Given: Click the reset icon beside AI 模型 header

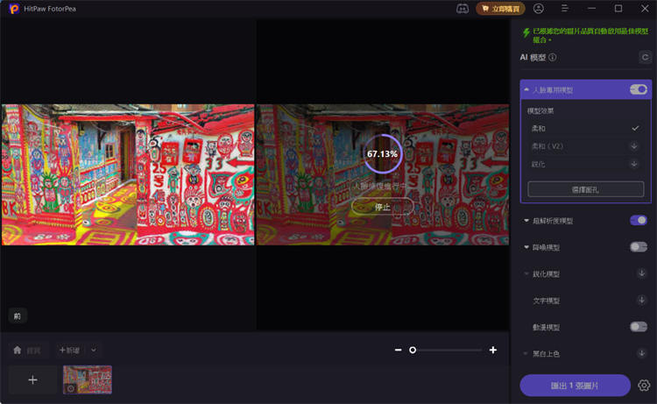Looking at the screenshot, I should click(645, 57).
